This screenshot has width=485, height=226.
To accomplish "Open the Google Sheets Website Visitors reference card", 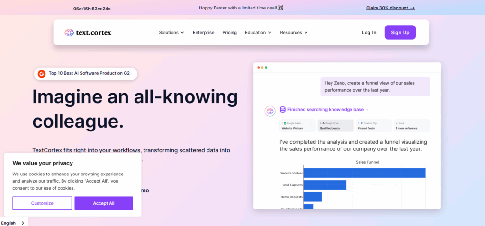I will click(x=297, y=125).
